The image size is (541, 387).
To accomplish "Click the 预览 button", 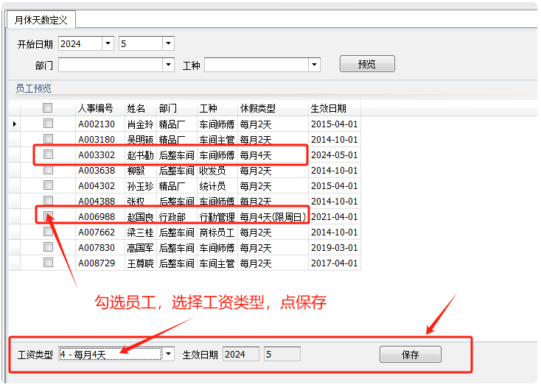I will pos(367,64).
